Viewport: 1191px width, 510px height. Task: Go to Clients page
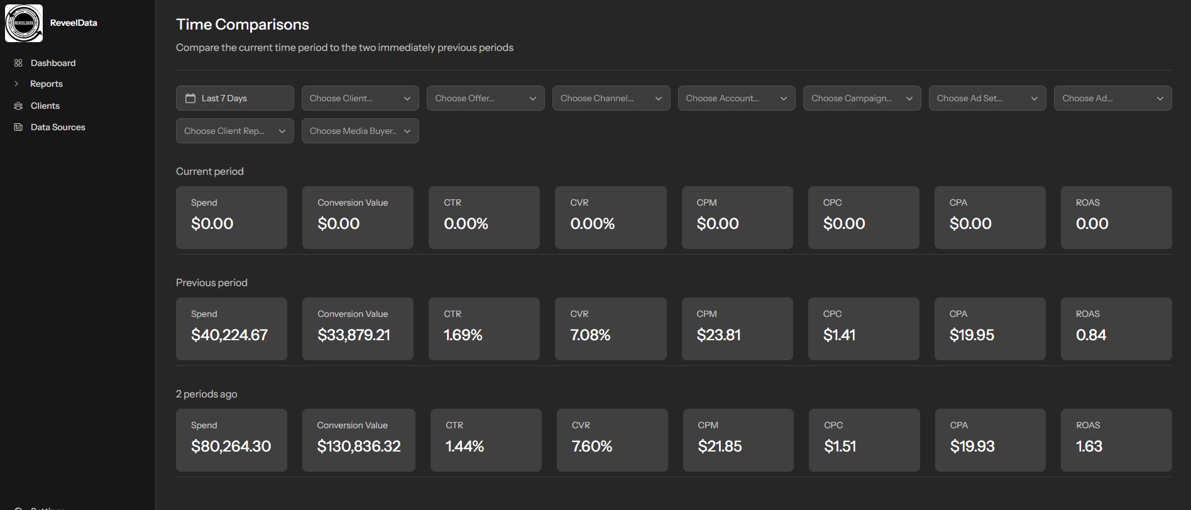point(45,106)
